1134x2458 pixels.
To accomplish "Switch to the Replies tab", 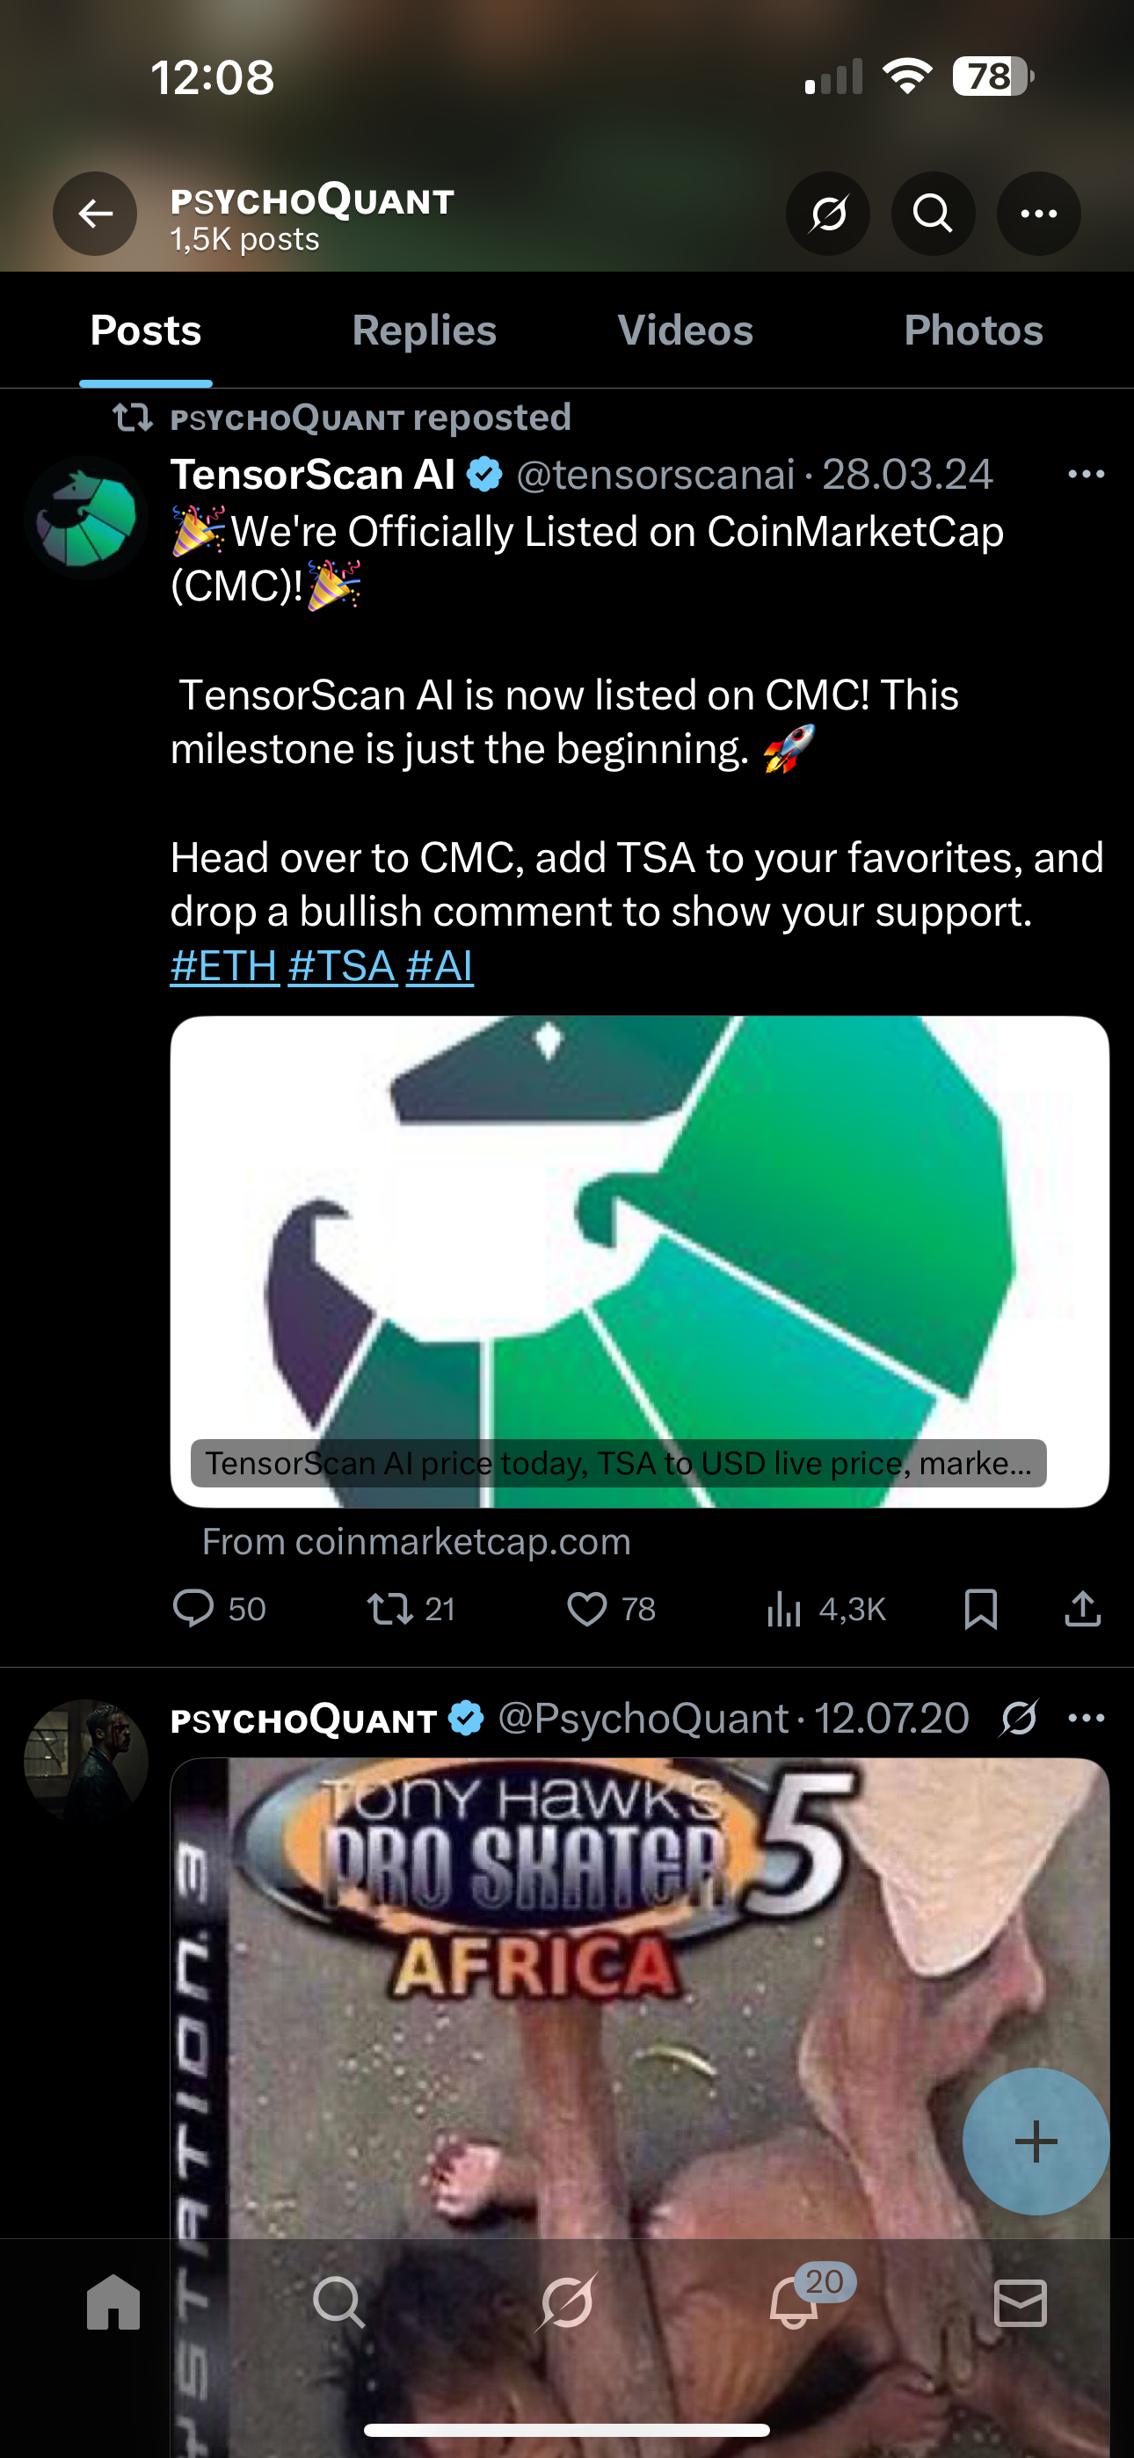I will [424, 331].
